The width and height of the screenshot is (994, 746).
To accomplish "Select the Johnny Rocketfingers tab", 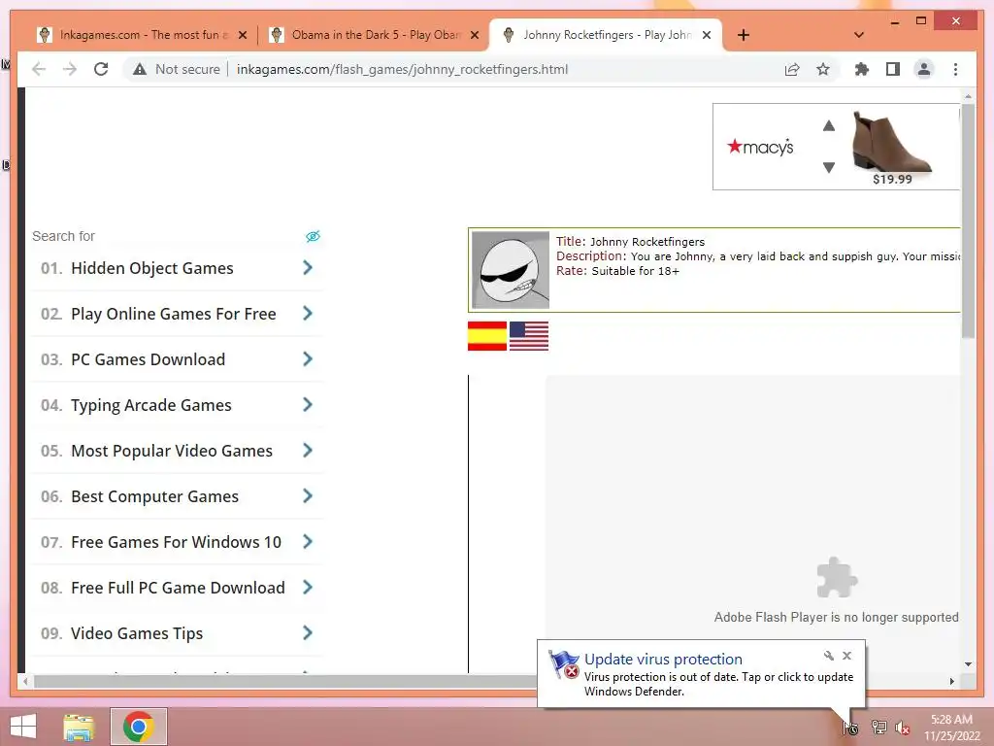I will pyautogui.click(x=607, y=35).
